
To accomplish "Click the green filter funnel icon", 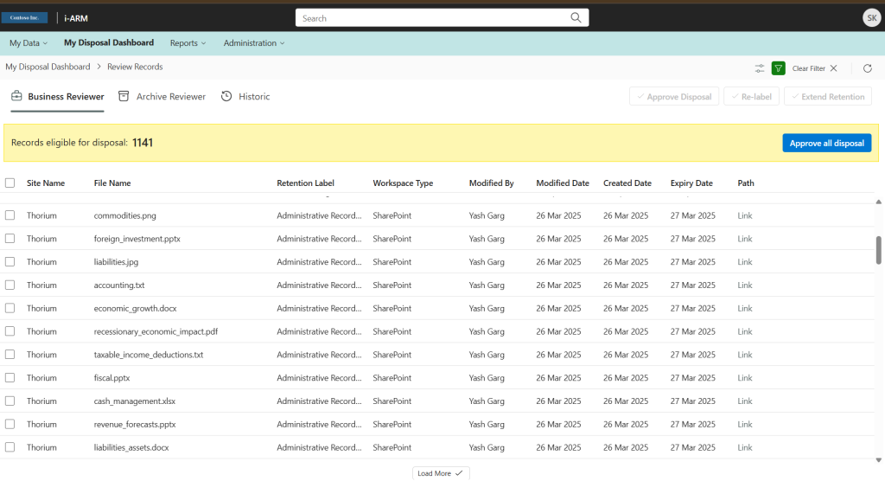I will 779,68.
